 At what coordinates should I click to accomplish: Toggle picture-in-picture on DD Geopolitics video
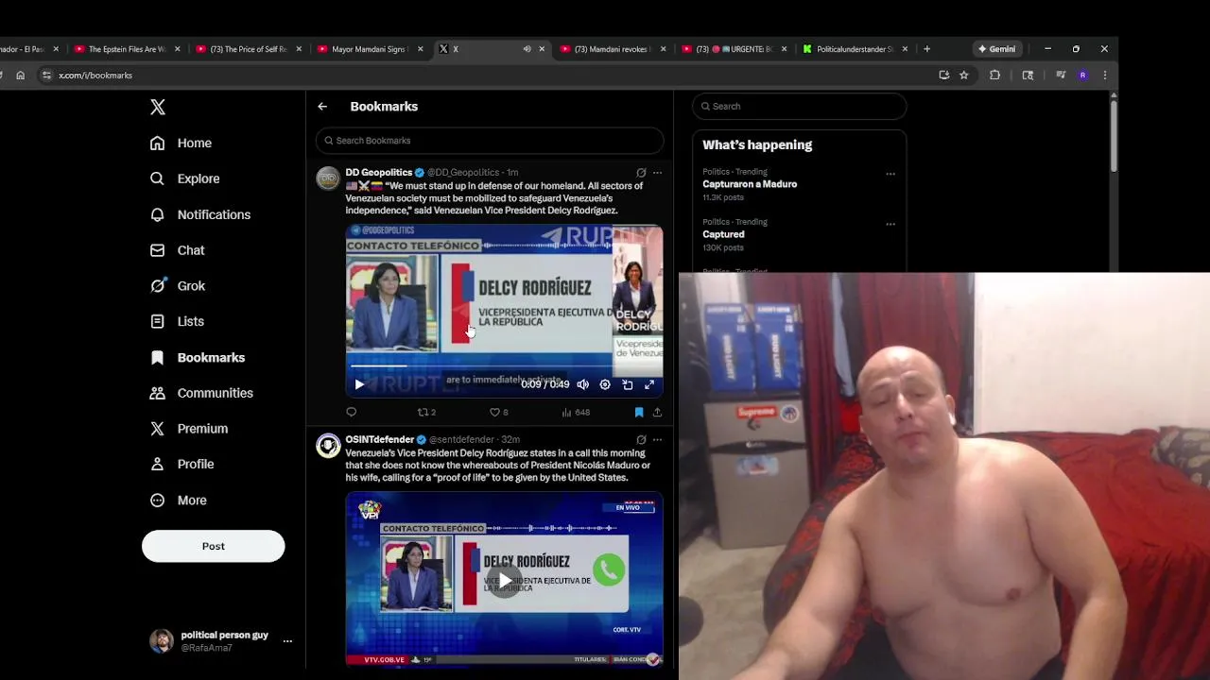(x=628, y=384)
